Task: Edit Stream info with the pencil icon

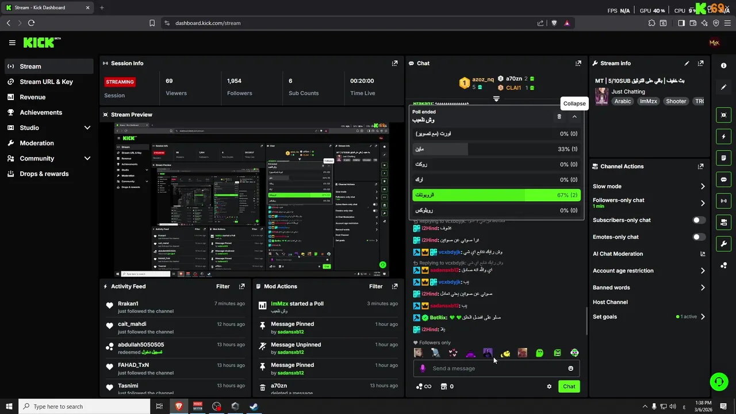Action: [687, 63]
